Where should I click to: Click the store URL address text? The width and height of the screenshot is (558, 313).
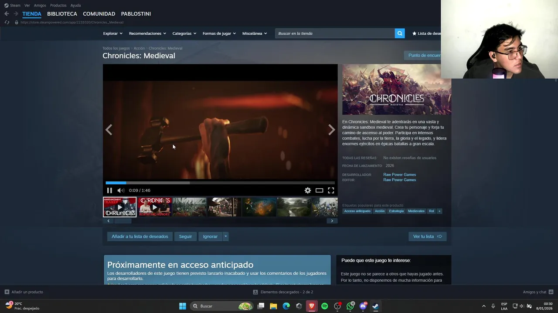click(x=72, y=22)
